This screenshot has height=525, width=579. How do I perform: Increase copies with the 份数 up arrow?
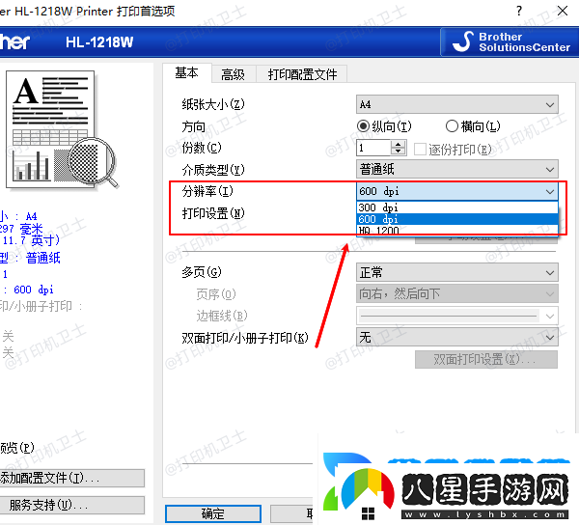(x=399, y=144)
